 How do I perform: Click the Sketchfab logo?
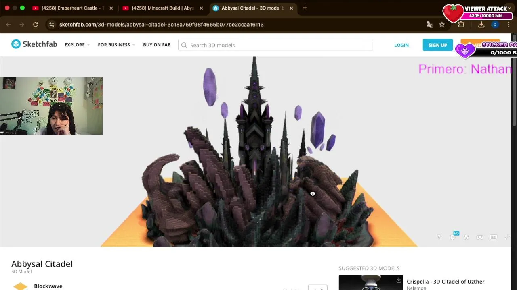(34, 44)
